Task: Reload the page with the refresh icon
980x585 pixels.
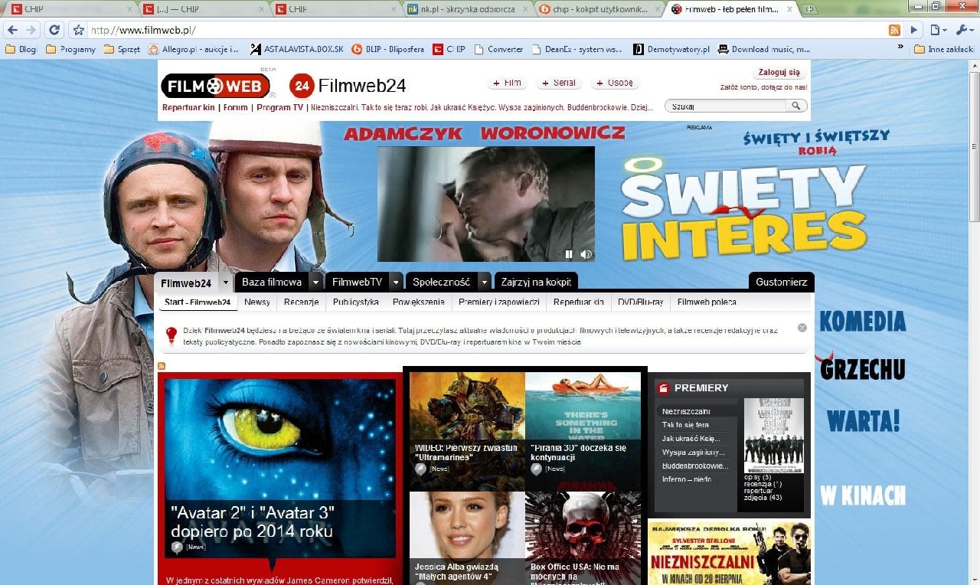Action: (54, 30)
